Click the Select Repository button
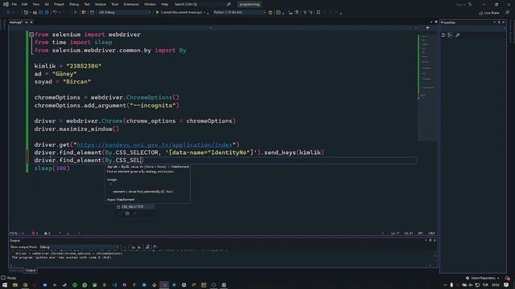Viewport: 515px width, 289px height. 483,279
